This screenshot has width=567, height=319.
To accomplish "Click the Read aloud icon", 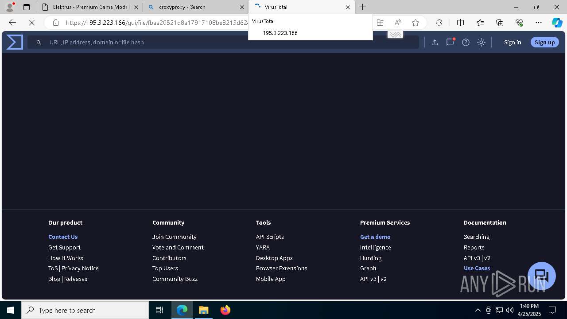I will [398, 23].
